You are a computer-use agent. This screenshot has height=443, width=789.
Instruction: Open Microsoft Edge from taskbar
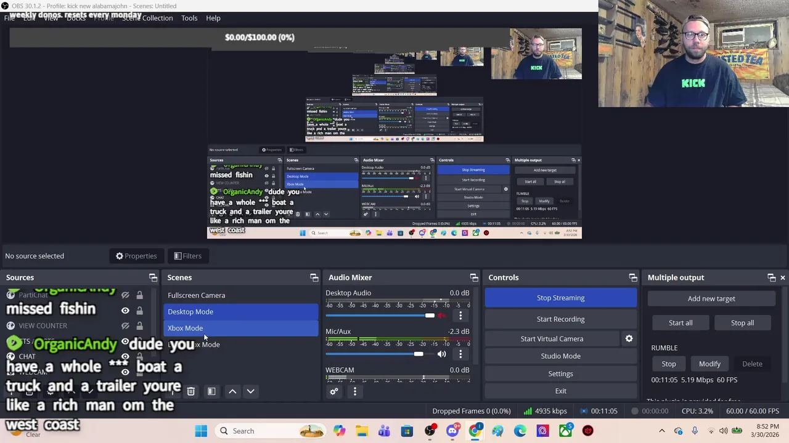point(520,431)
